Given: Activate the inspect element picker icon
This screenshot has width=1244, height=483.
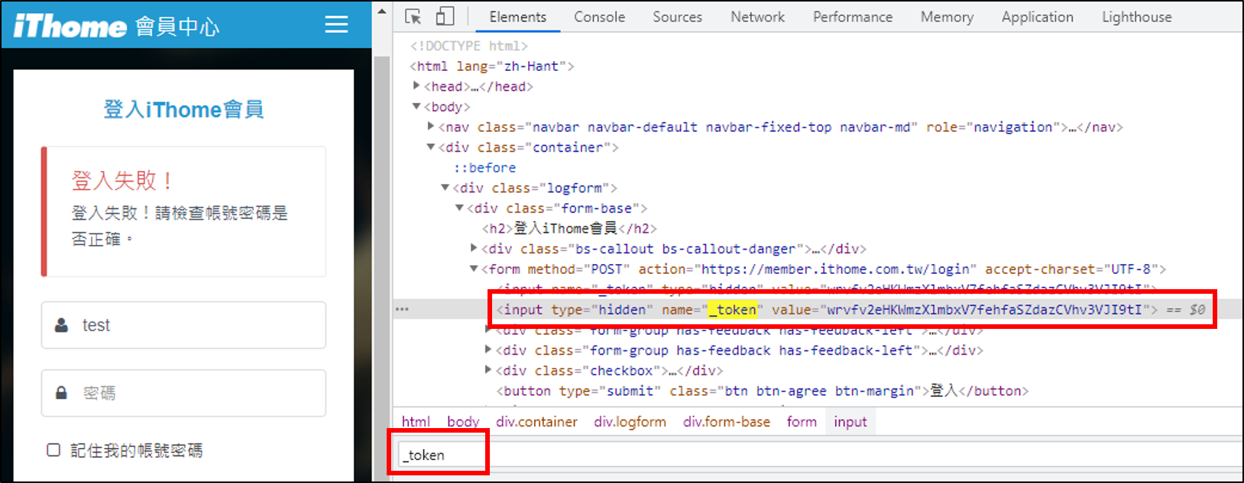Looking at the screenshot, I should pyautogui.click(x=413, y=17).
